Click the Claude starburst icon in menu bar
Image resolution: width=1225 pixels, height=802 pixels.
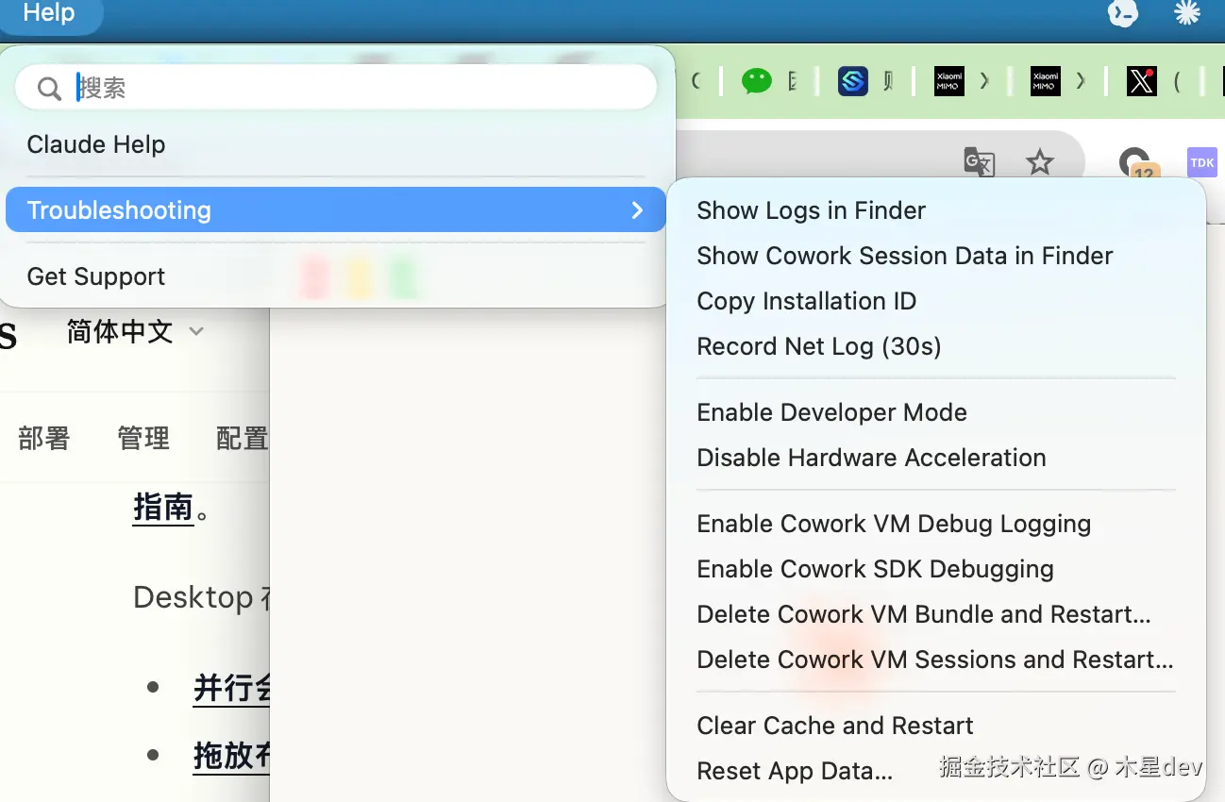point(1186,12)
